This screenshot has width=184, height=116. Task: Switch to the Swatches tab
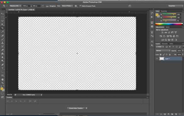click(164, 11)
